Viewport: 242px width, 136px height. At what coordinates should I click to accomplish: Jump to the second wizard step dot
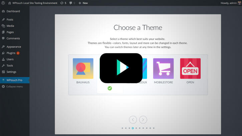(126, 128)
